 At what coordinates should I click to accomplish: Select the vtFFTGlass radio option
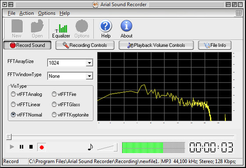(x=54, y=104)
